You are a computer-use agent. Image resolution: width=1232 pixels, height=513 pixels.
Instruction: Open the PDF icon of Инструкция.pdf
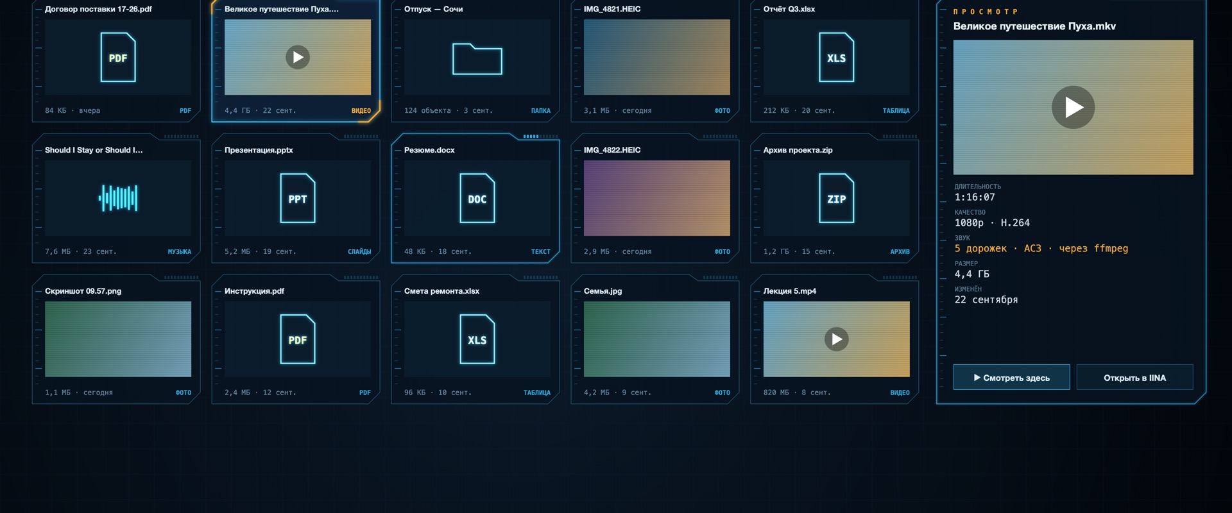click(298, 339)
